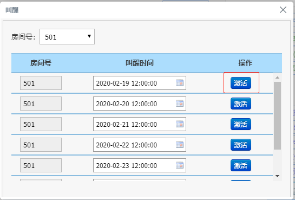Click 激活 button for 2020-02-19 row
The image size is (295, 200).
pyautogui.click(x=241, y=83)
